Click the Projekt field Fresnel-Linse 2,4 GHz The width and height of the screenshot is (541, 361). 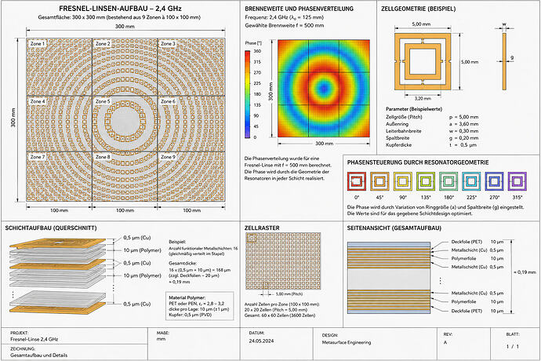click(34, 339)
